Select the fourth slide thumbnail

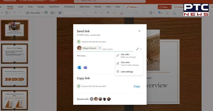14,100
